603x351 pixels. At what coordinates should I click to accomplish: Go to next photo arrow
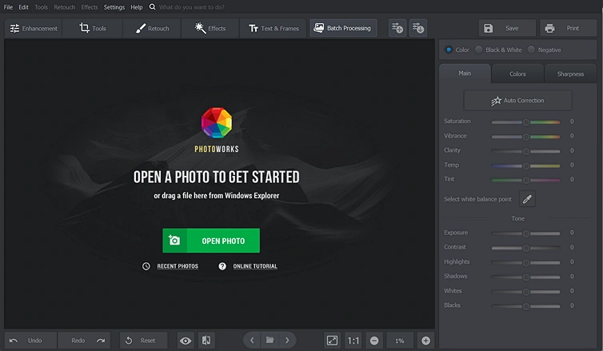(287, 341)
